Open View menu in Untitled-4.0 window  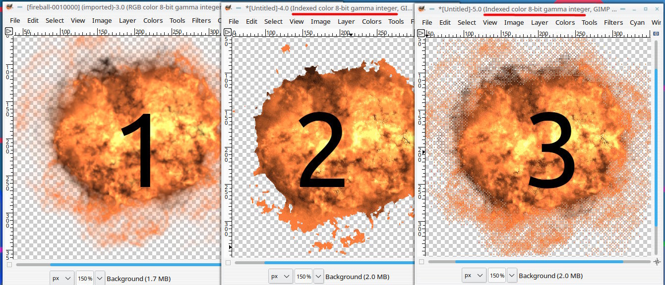297,21
